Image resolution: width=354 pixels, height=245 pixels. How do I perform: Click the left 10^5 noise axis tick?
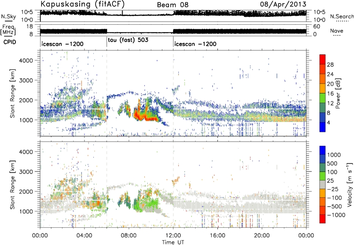tap(27, 12)
